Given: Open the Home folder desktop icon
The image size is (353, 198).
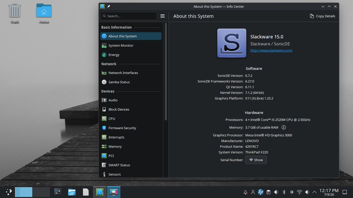Looking at the screenshot, I should pyautogui.click(x=44, y=13).
